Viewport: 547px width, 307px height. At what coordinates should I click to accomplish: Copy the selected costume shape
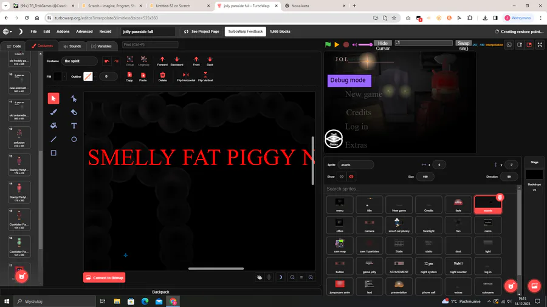pyautogui.click(x=129, y=77)
